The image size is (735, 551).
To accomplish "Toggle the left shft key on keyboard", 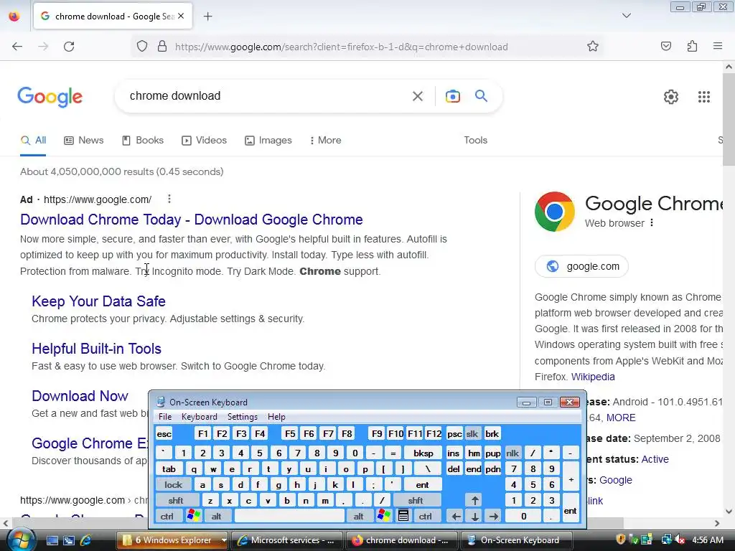I will click(x=176, y=500).
